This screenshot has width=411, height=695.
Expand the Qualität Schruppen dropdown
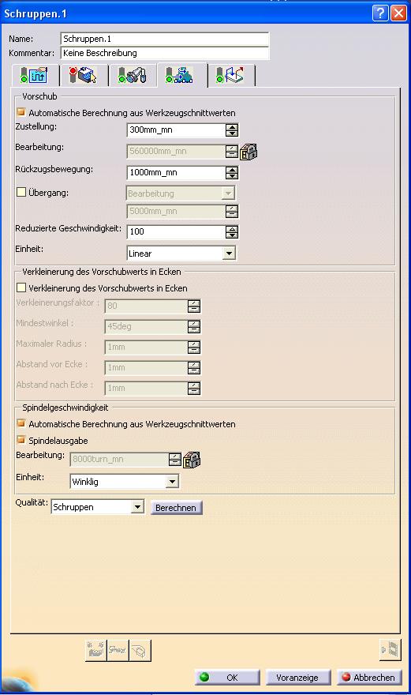[137, 506]
